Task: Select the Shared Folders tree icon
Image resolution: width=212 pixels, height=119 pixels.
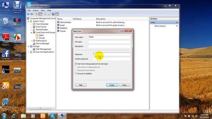Action: 34,29
